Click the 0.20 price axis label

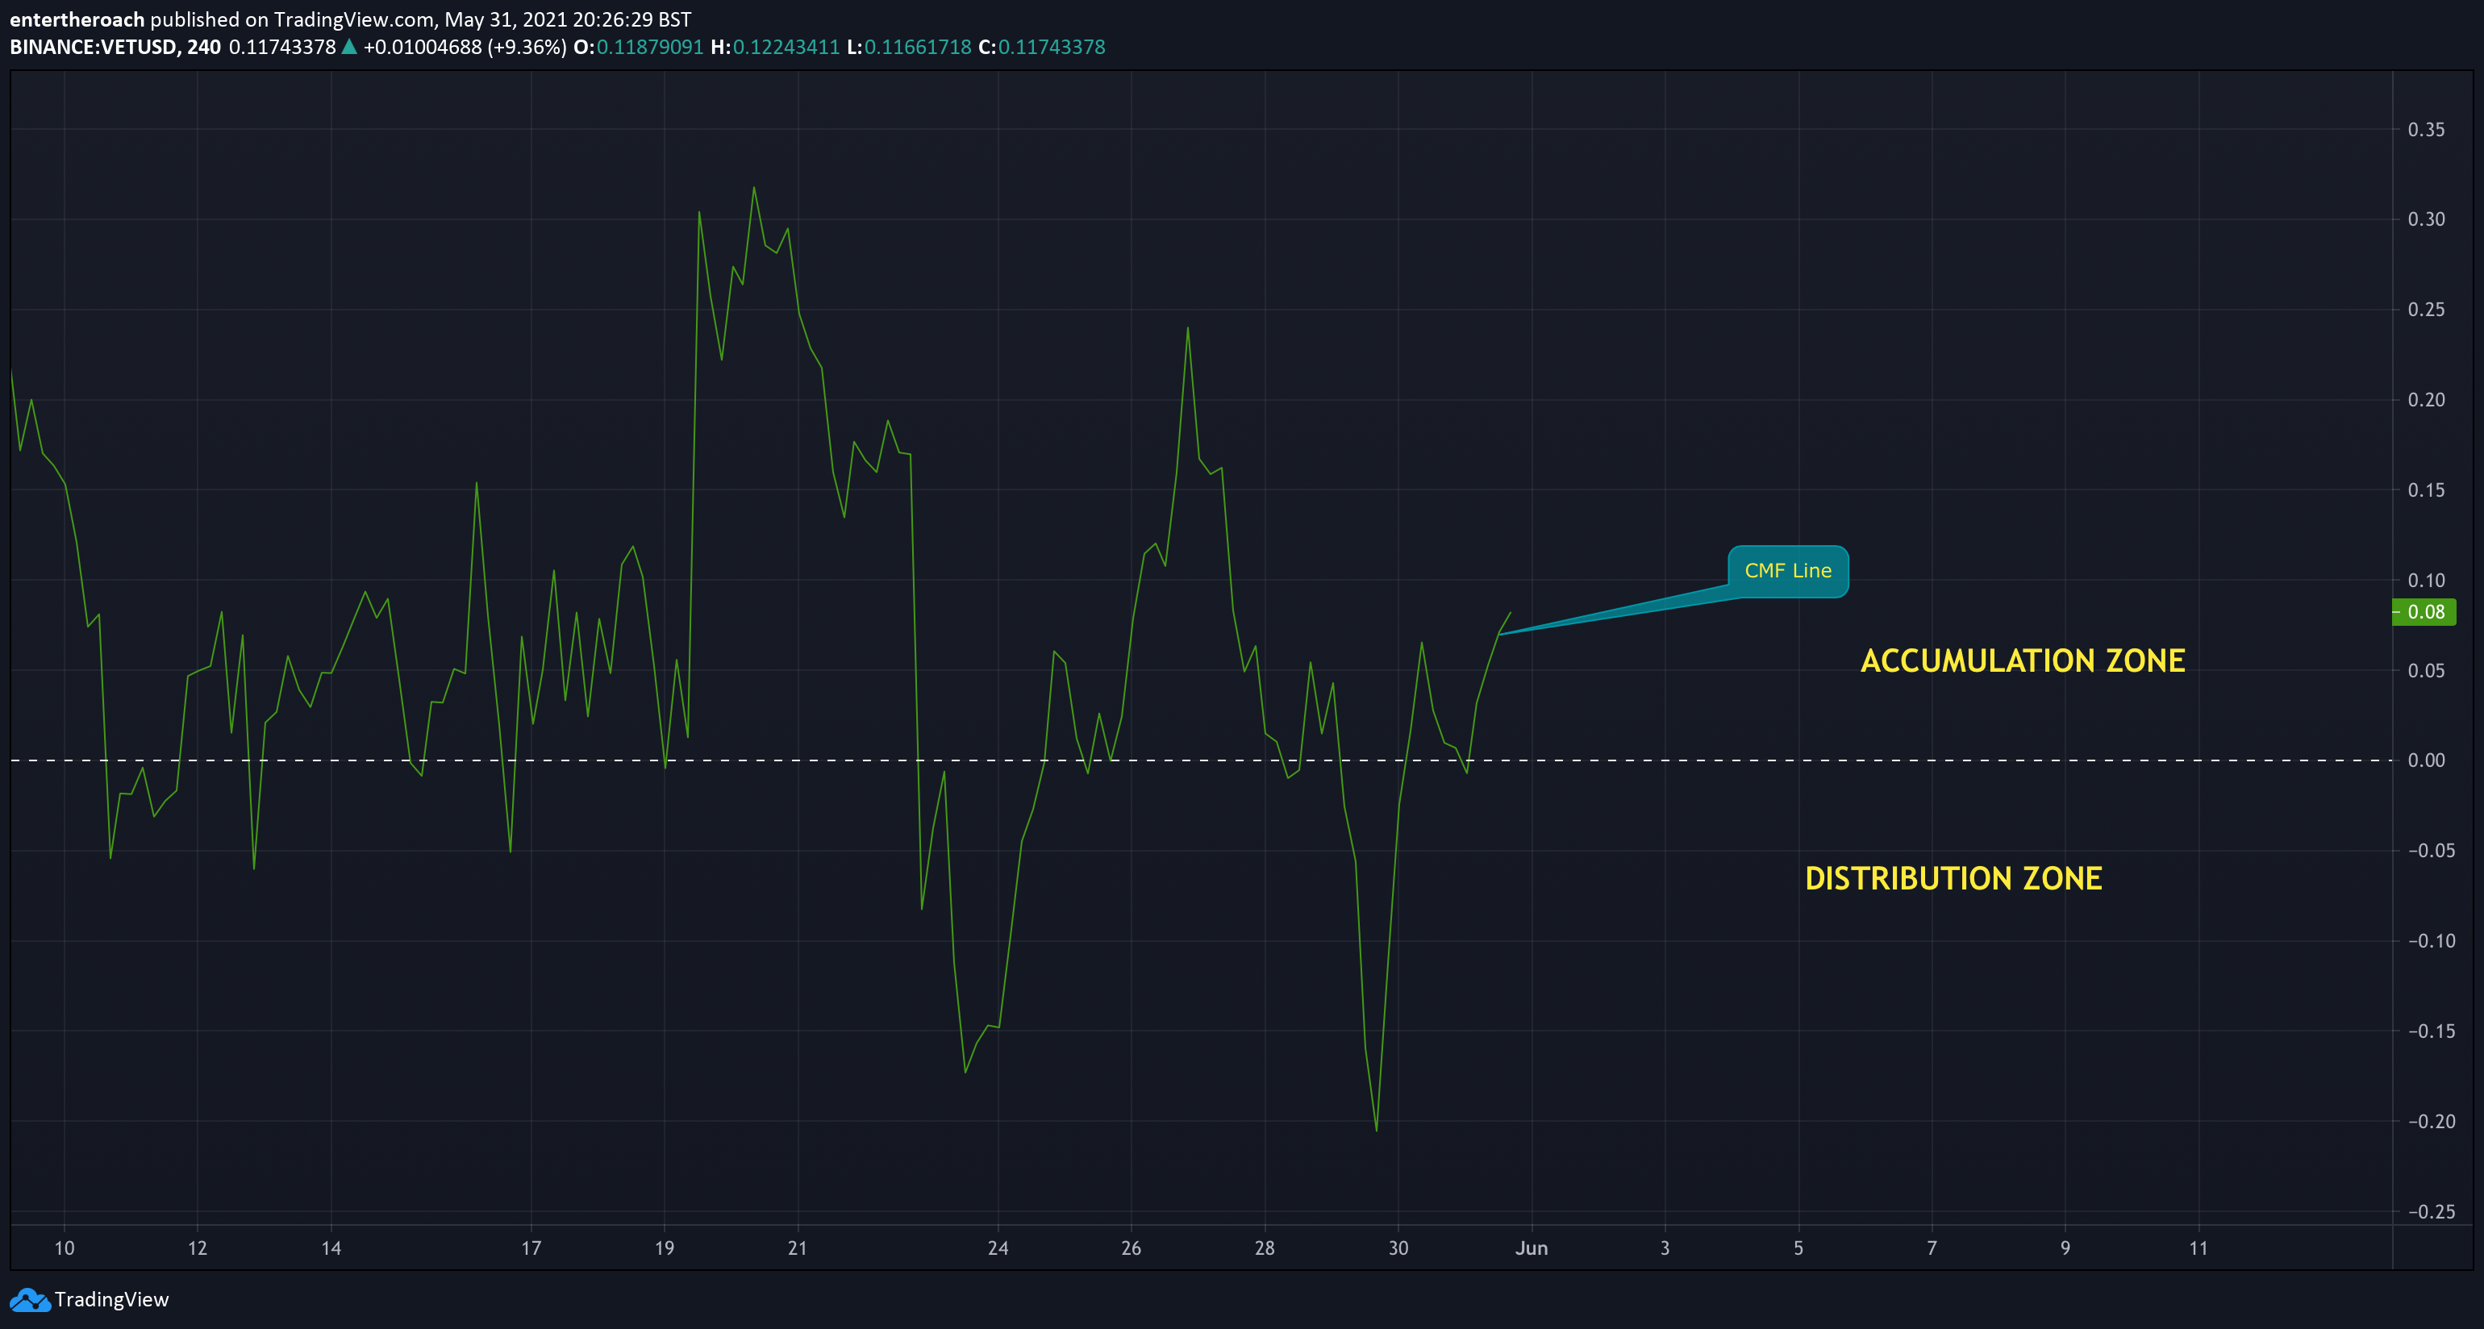(2426, 399)
